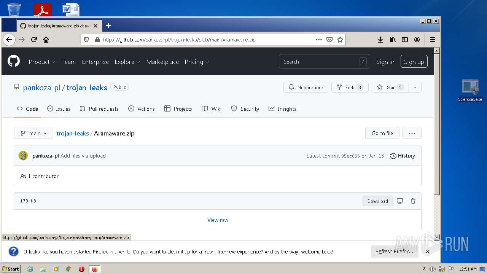Image resolution: width=487 pixels, height=274 pixels.
Task: Open the Windows Start menu
Action: coord(10,269)
